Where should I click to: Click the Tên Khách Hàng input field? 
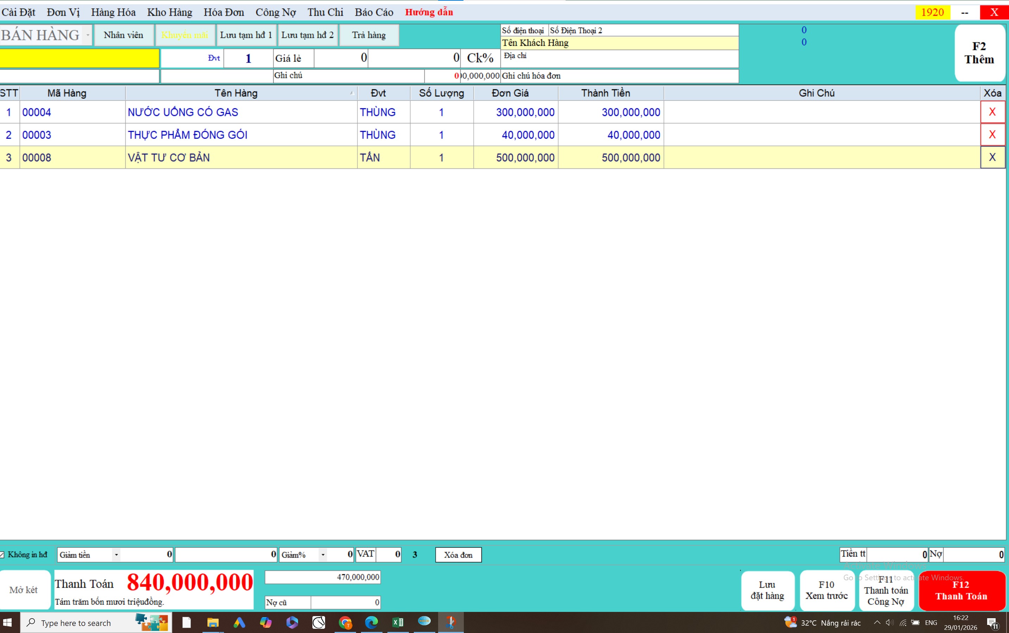click(x=619, y=43)
